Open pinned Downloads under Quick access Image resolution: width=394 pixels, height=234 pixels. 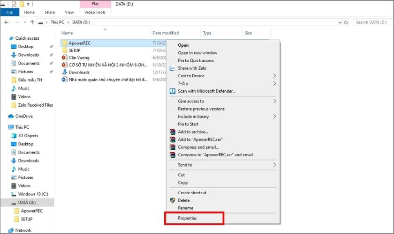pos(29,55)
